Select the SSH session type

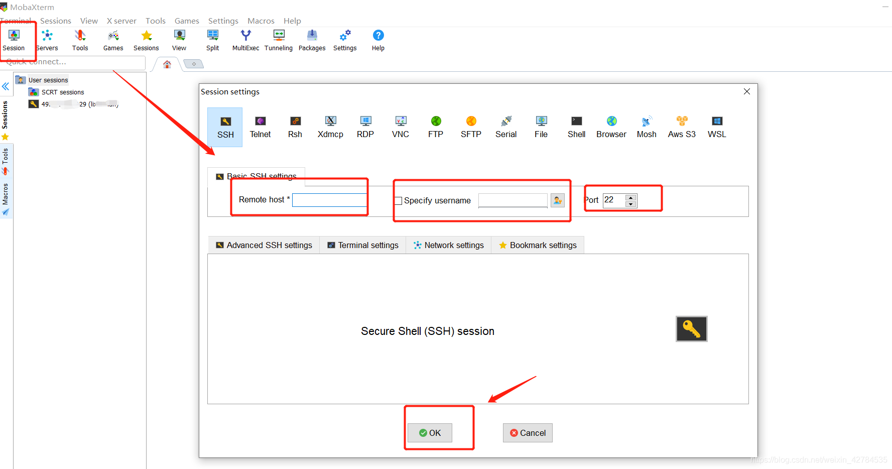pyautogui.click(x=225, y=127)
